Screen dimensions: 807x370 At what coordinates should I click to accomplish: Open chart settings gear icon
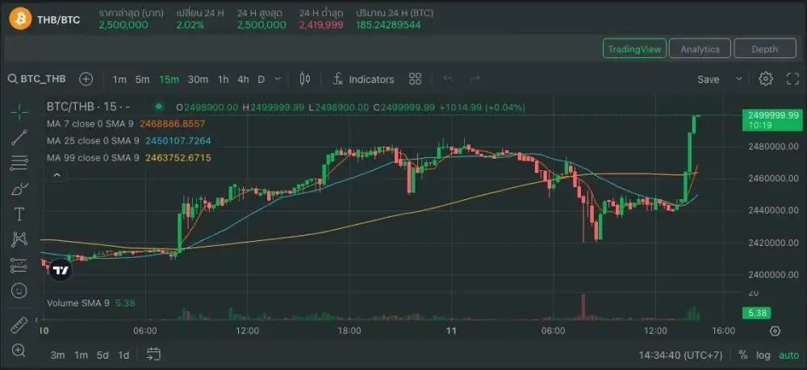point(766,79)
